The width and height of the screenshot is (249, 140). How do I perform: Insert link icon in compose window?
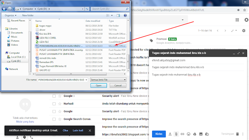[182, 134]
